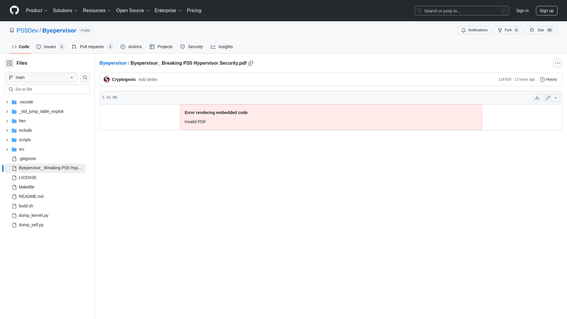Expand the include folder chevron
The width and height of the screenshot is (567, 319).
pyautogui.click(x=7, y=131)
